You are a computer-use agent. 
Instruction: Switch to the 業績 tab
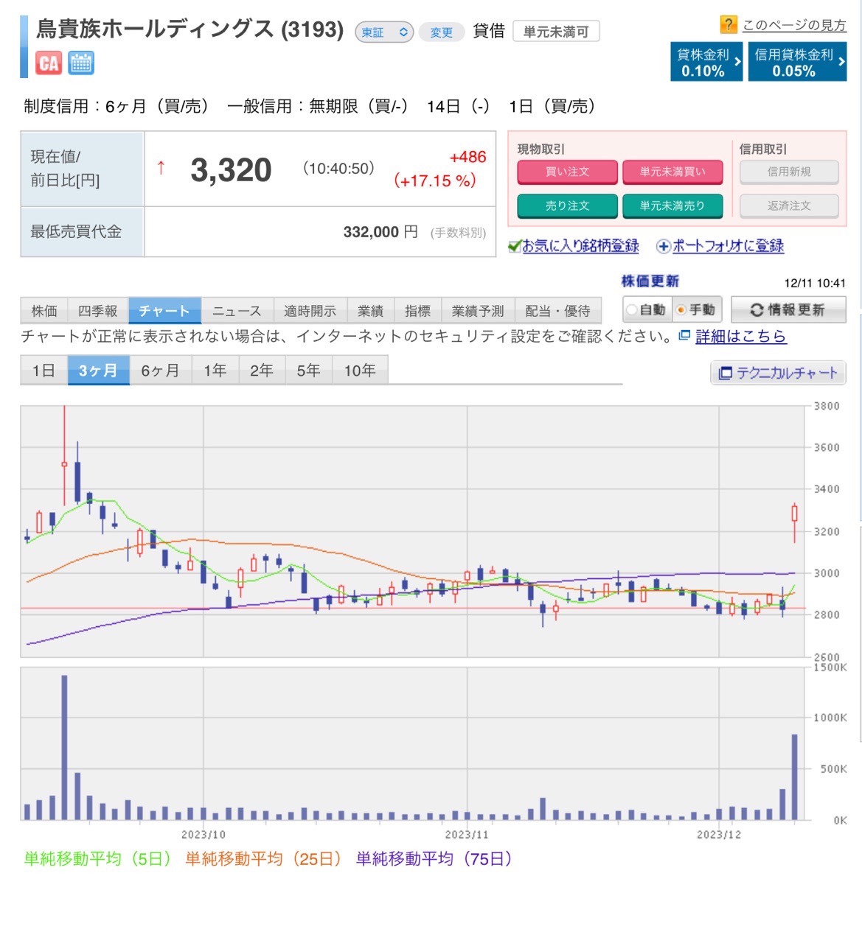coord(371,311)
